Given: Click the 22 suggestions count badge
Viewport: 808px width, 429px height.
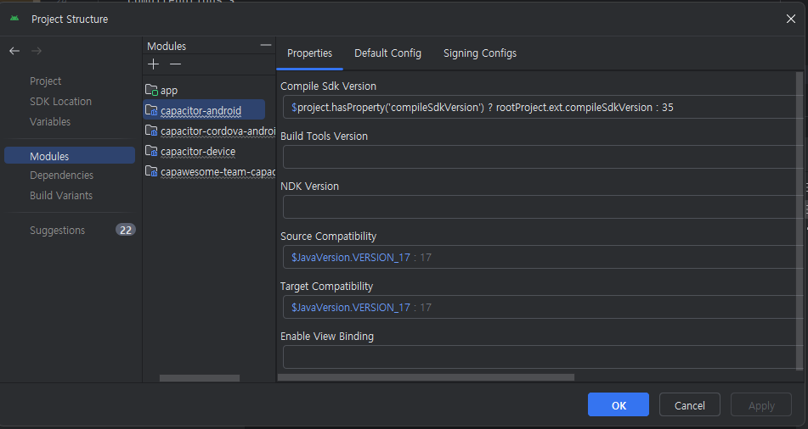Looking at the screenshot, I should click(126, 230).
